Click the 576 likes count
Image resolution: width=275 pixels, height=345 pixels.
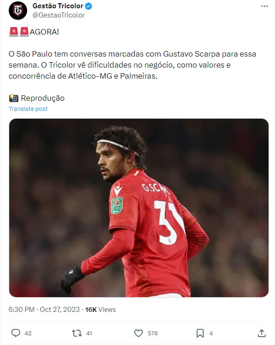click(x=153, y=333)
